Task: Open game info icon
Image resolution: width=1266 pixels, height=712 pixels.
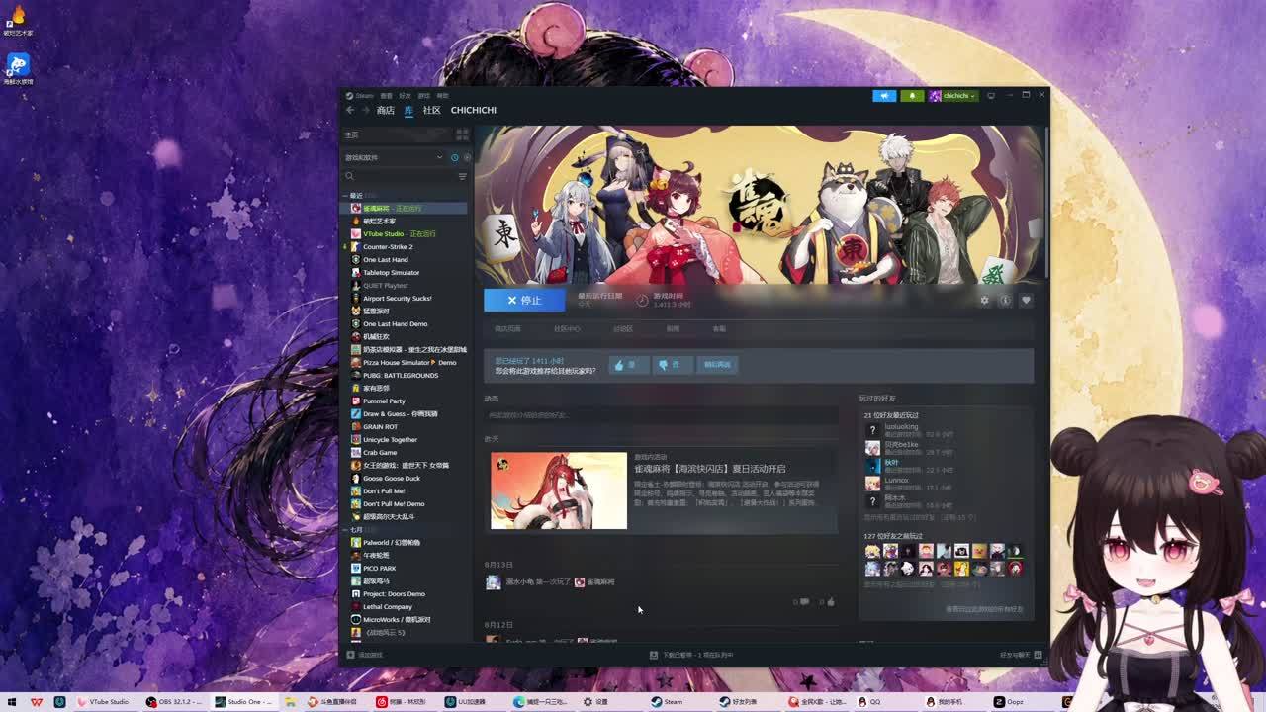Action: (1005, 300)
